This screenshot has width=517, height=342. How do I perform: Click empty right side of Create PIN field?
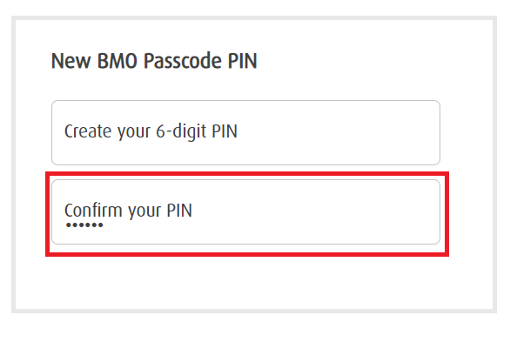(339, 132)
